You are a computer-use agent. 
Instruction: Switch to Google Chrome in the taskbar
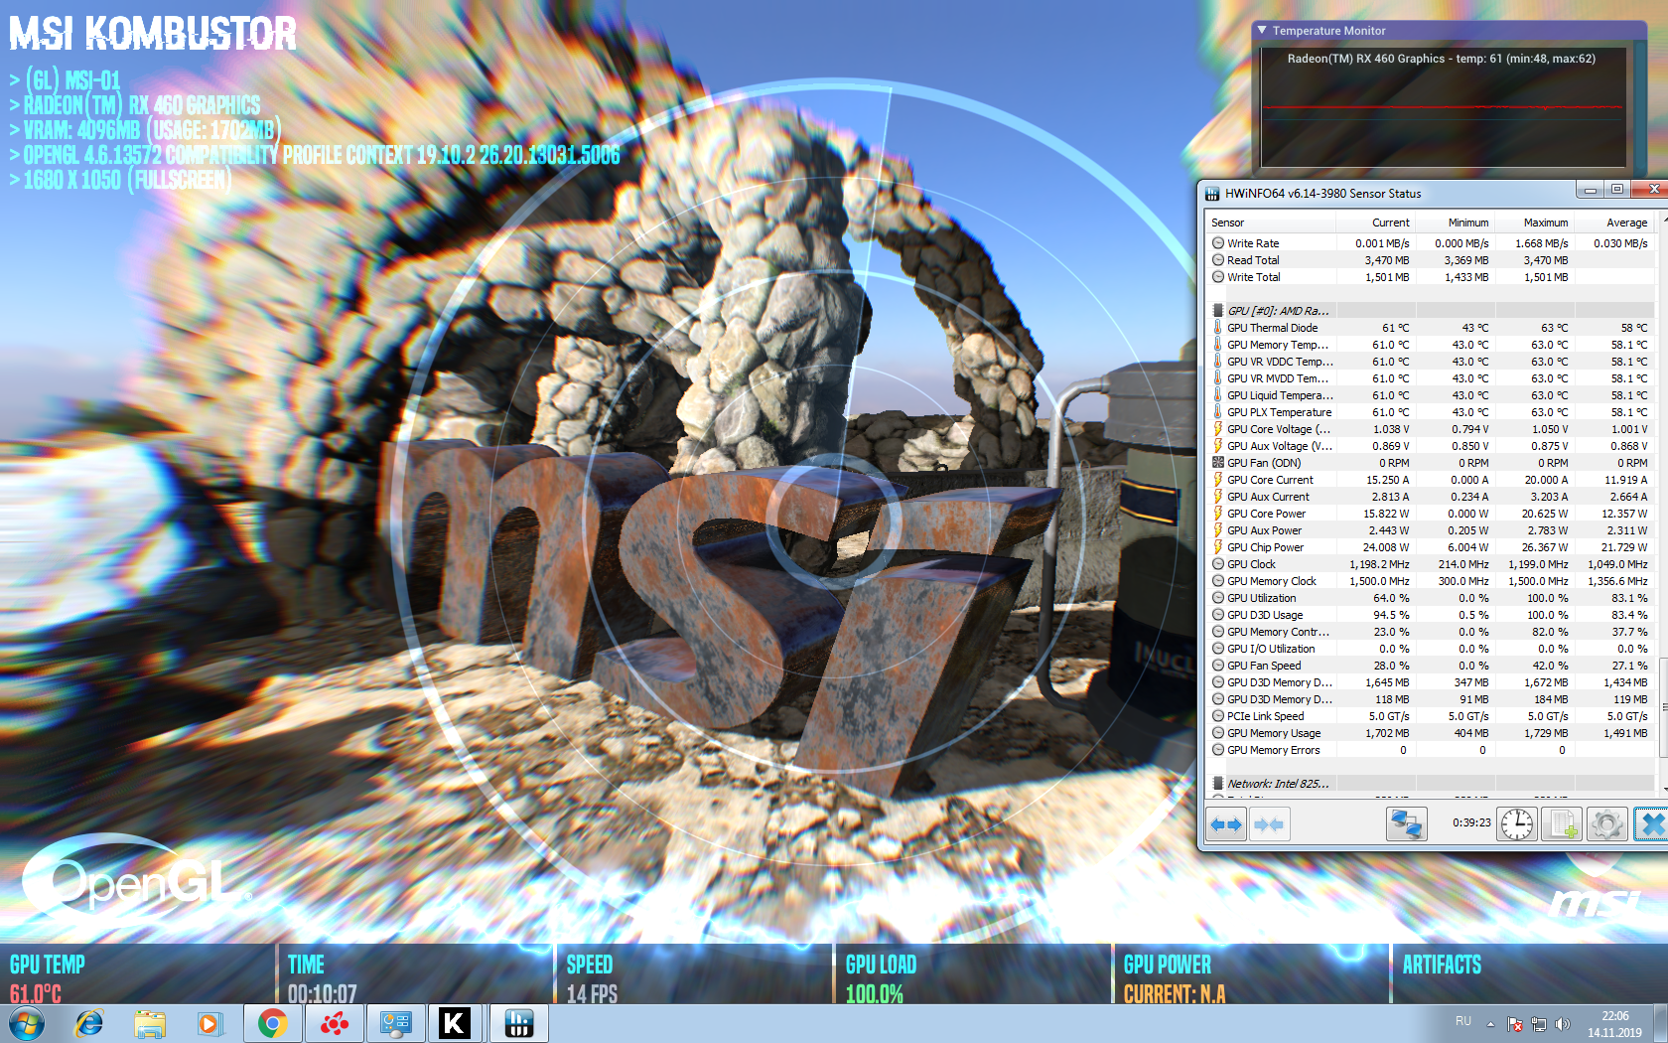[273, 1023]
